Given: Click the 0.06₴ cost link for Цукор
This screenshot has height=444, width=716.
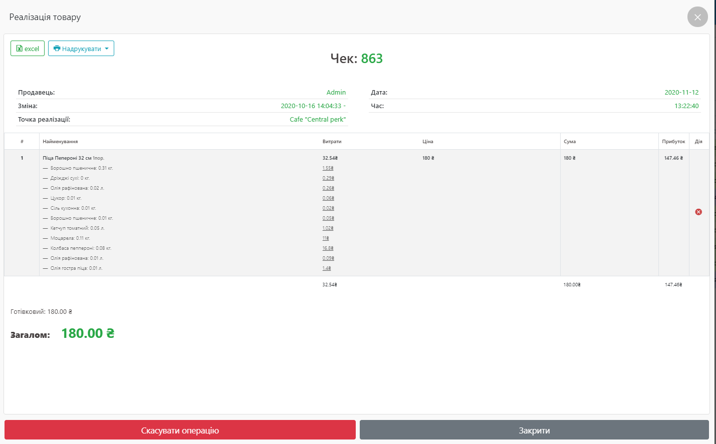Looking at the screenshot, I should [x=328, y=198].
